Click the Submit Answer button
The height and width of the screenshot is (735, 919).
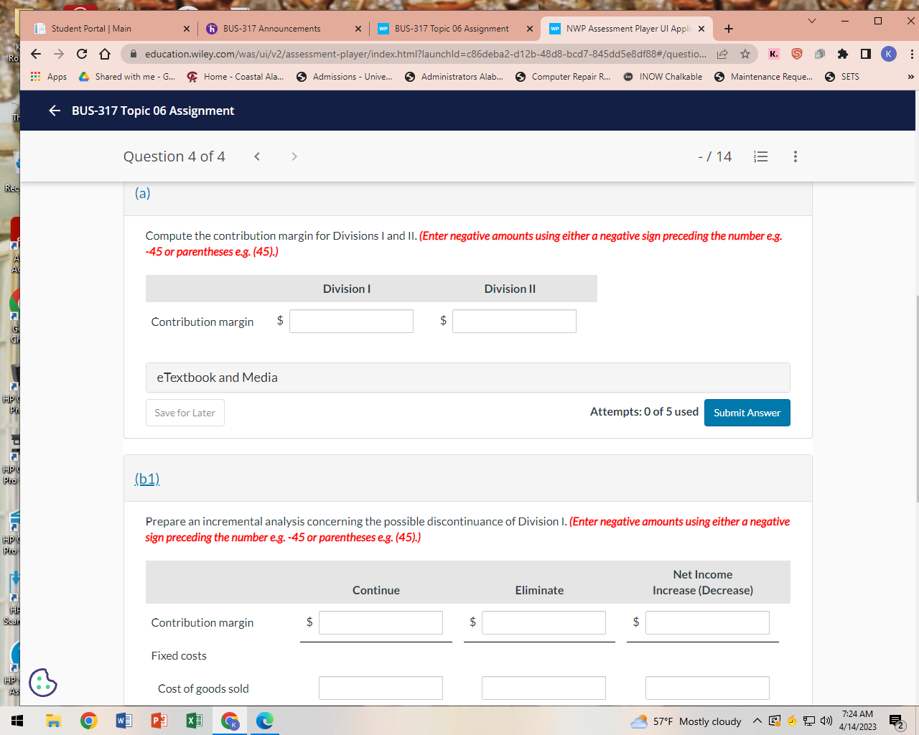pyautogui.click(x=747, y=413)
